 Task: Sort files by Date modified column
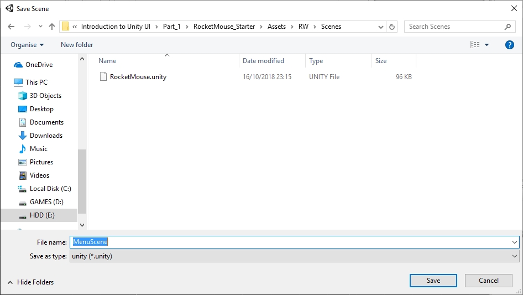[x=263, y=61]
